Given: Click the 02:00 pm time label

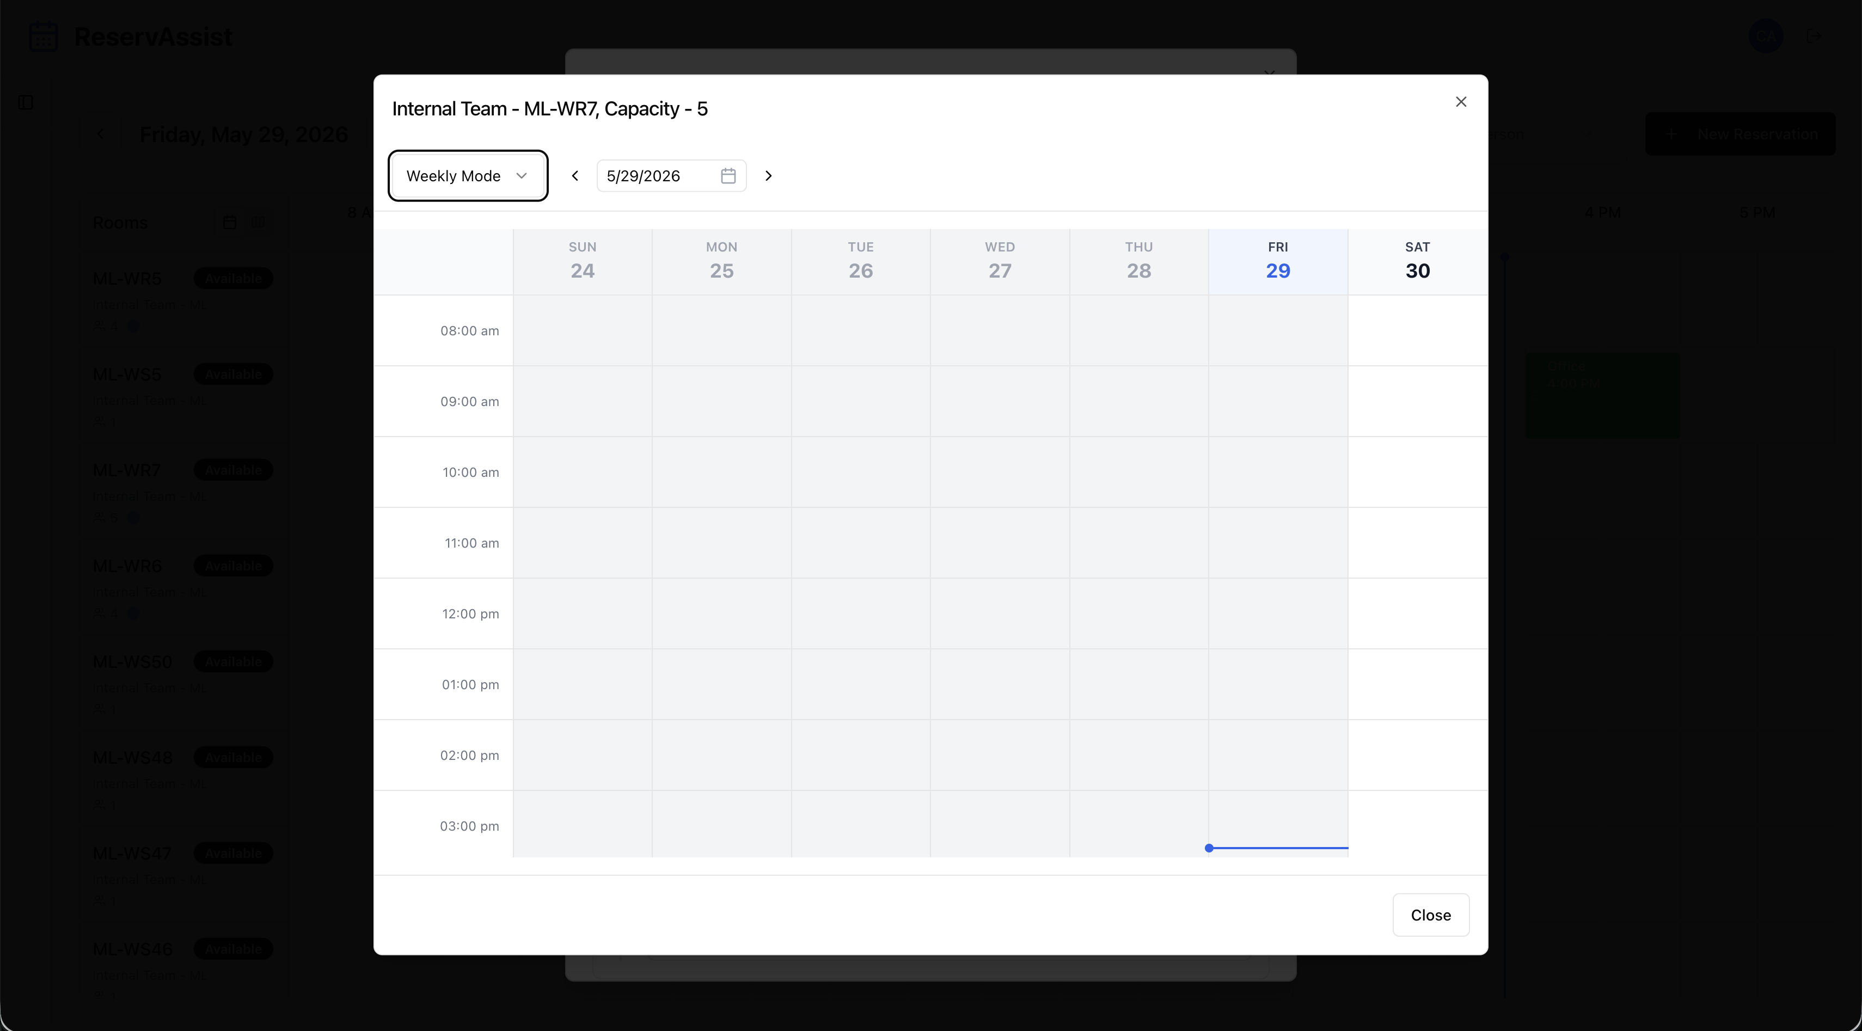Looking at the screenshot, I should (470, 756).
